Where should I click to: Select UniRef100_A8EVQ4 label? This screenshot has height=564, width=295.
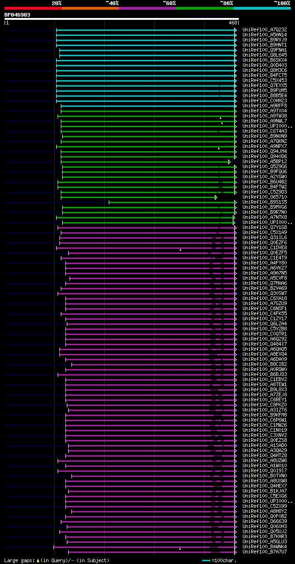[265, 354]
